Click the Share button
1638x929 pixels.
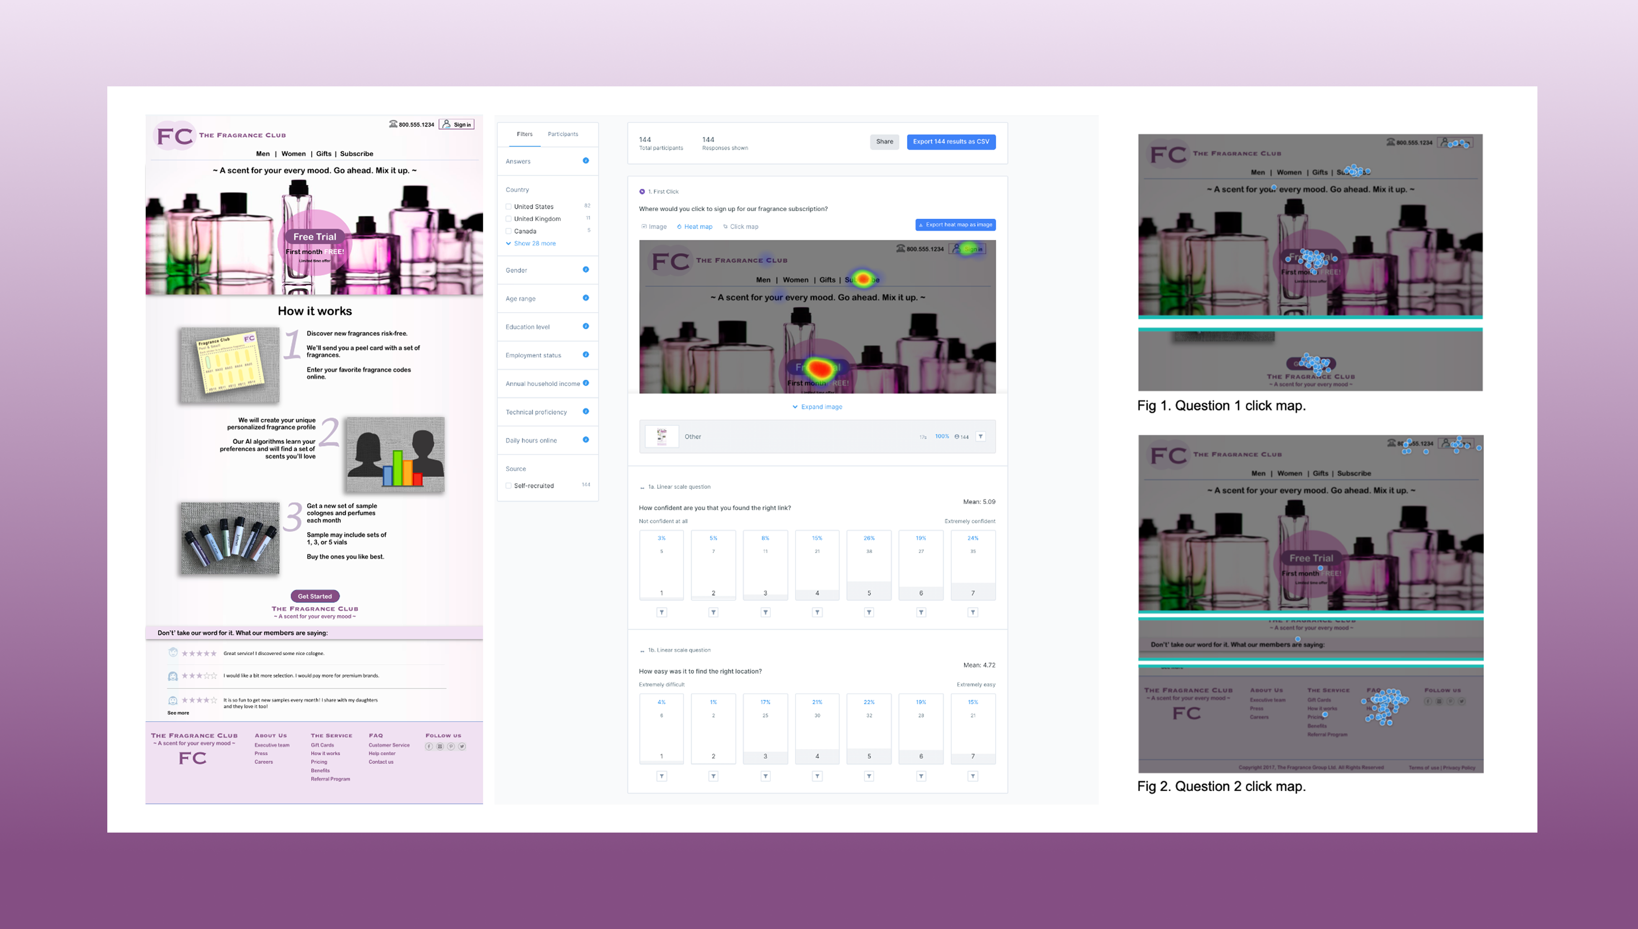click(x=884, y=142)
